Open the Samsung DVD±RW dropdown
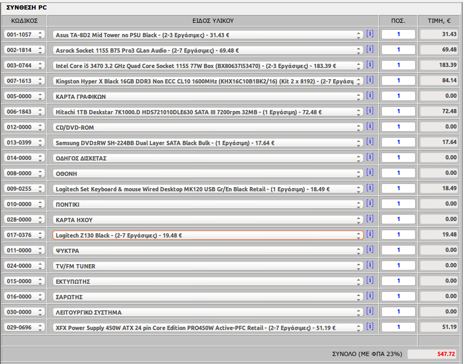The image size is (463, 364). 208,143
